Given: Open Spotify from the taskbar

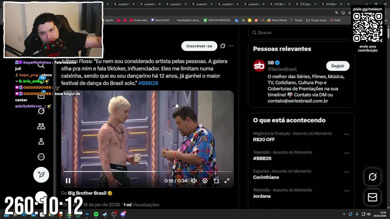Looking at the screenshot, I should pyautogui.click(x=96, y=214).
